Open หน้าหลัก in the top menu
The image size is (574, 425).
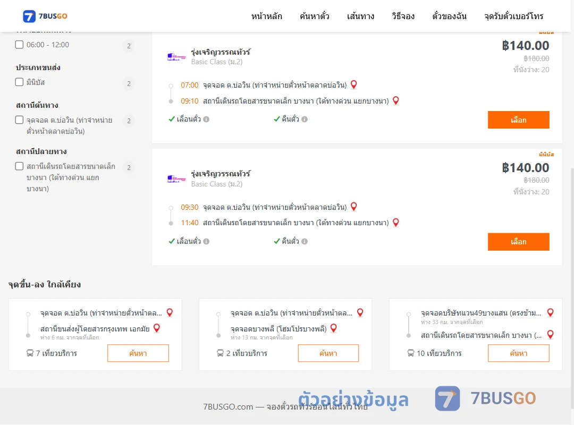click(x=266, y=16)
